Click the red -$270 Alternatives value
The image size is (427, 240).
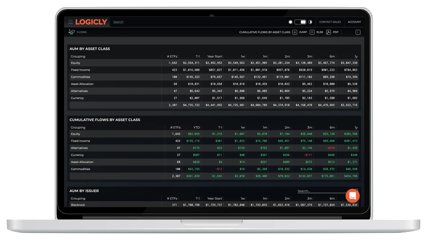click(x=330, y=148)
